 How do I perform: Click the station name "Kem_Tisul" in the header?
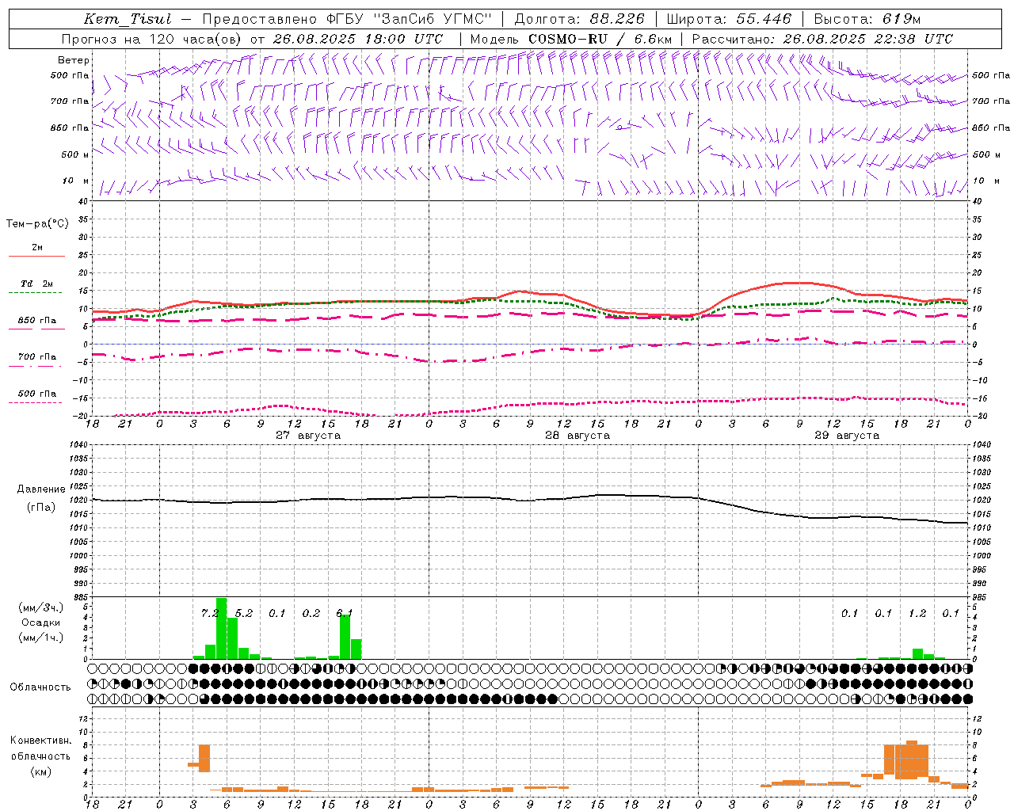click(x=128, y=19)
